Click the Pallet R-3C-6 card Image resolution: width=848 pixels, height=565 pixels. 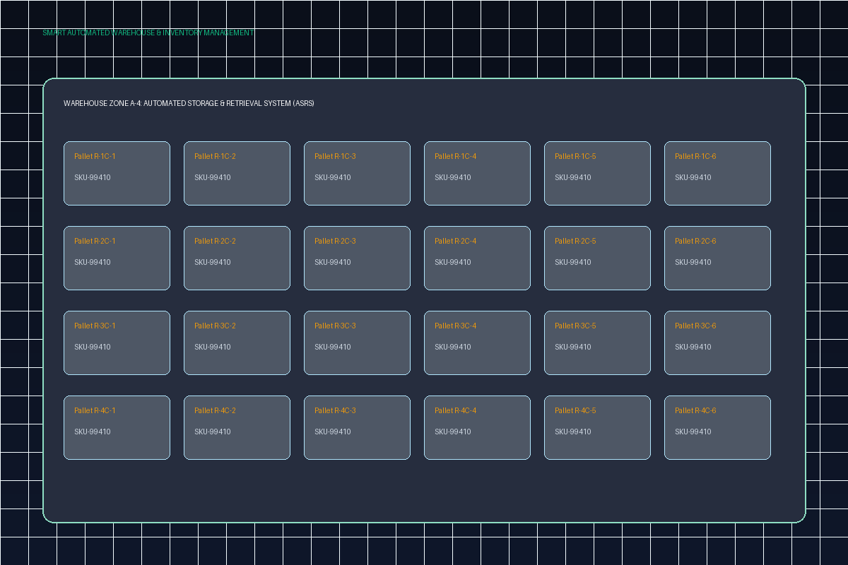coord(717,343)
